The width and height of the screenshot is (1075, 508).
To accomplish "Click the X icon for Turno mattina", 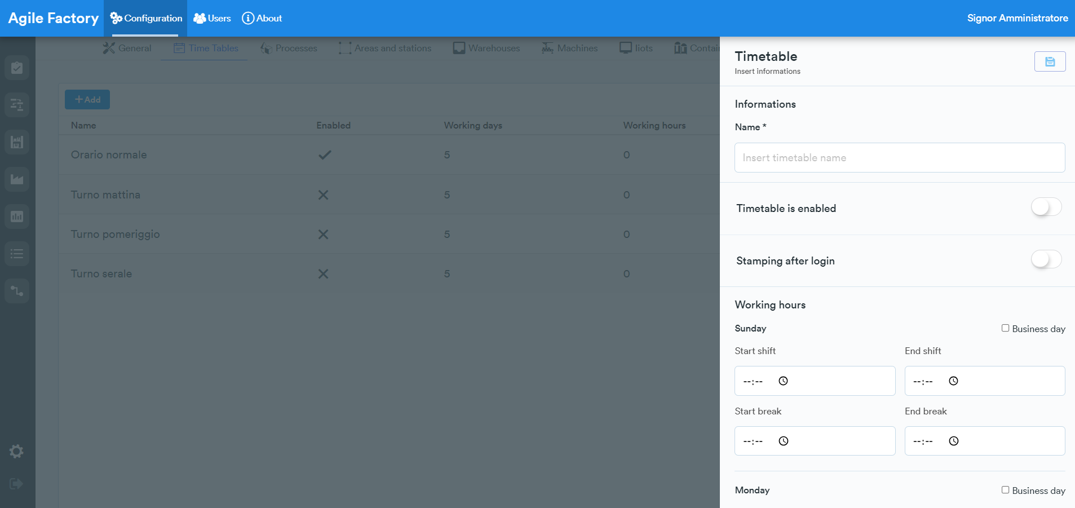I will point(323,195).
